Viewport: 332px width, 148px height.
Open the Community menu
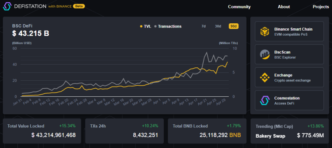[x=239, y=7]
